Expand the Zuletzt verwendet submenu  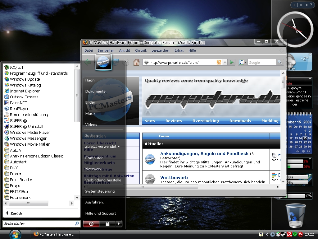coord(102,146)
